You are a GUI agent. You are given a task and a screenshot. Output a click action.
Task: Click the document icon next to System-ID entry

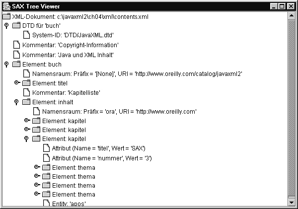tap(26, 35)
